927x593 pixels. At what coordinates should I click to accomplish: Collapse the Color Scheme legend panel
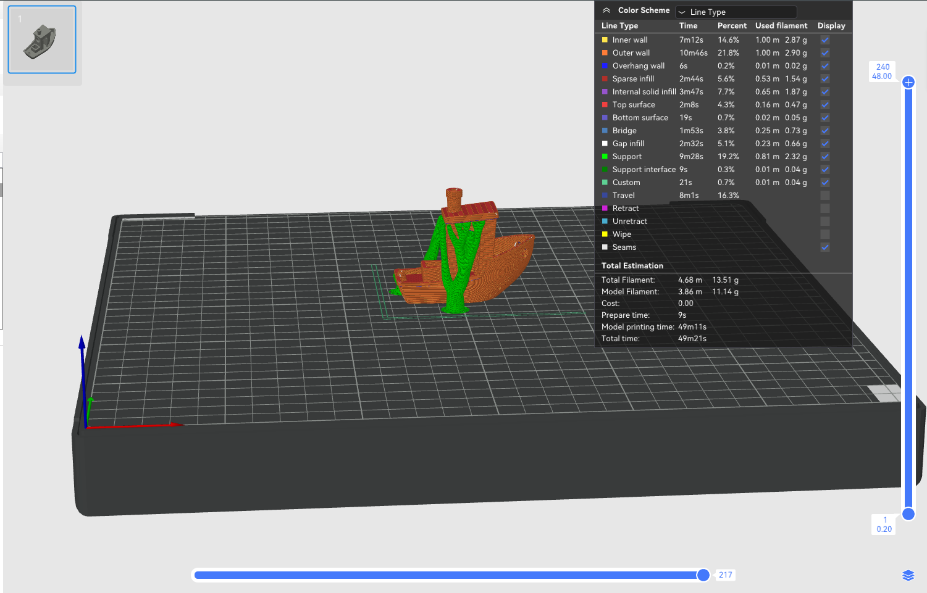point(606,10)
